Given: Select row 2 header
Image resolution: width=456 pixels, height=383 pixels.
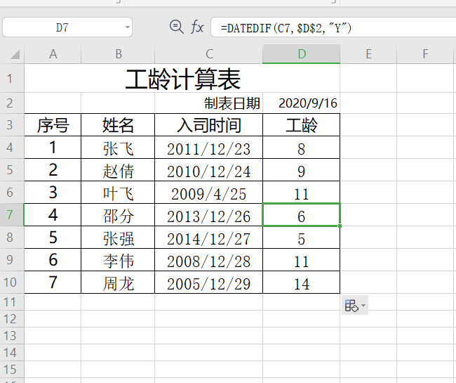Looking at the screenshot, I should pos(12,103).
